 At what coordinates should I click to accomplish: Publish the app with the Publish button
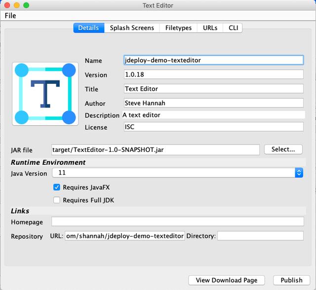(291, 280)
